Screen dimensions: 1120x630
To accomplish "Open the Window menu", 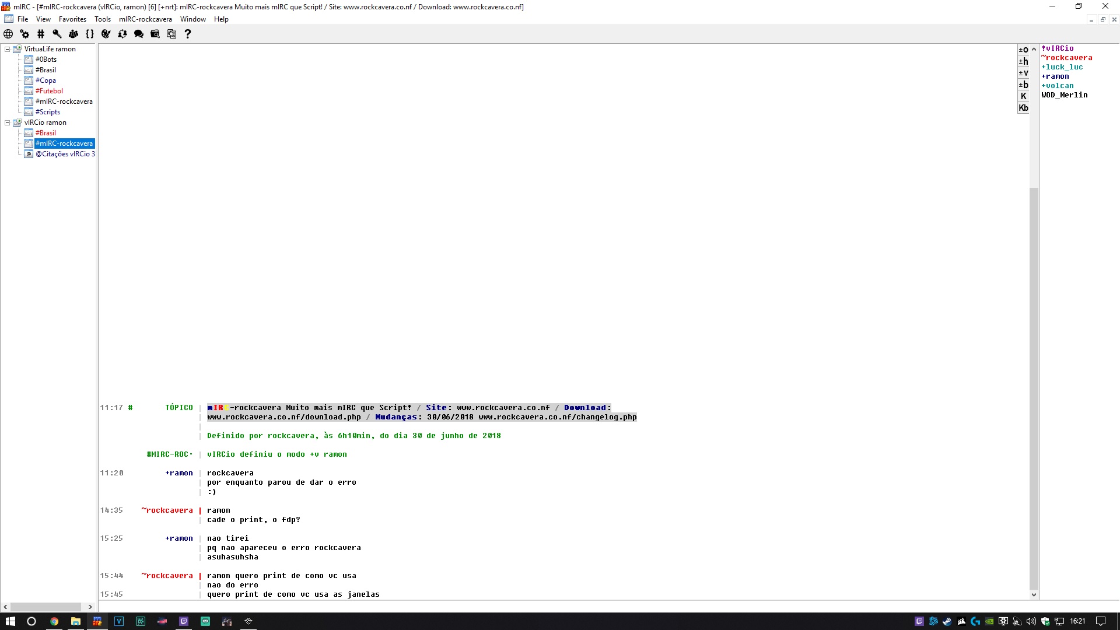I will coord(192,19).
